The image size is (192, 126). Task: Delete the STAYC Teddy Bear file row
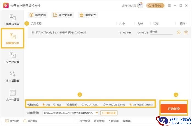coord(186,32)
